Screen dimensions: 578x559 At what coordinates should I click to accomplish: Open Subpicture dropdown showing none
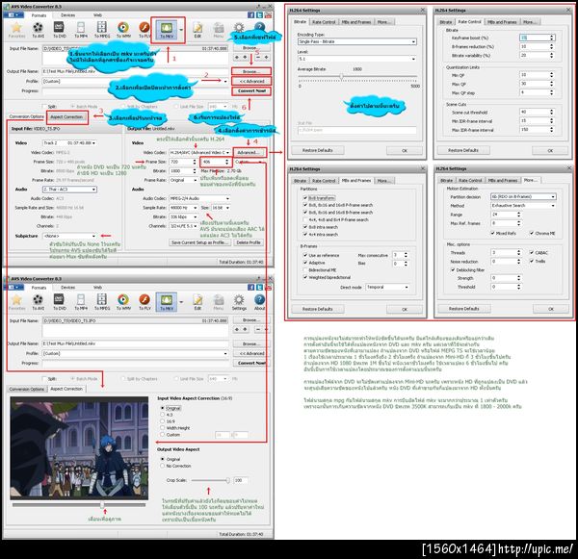click(x=69, y=236)
